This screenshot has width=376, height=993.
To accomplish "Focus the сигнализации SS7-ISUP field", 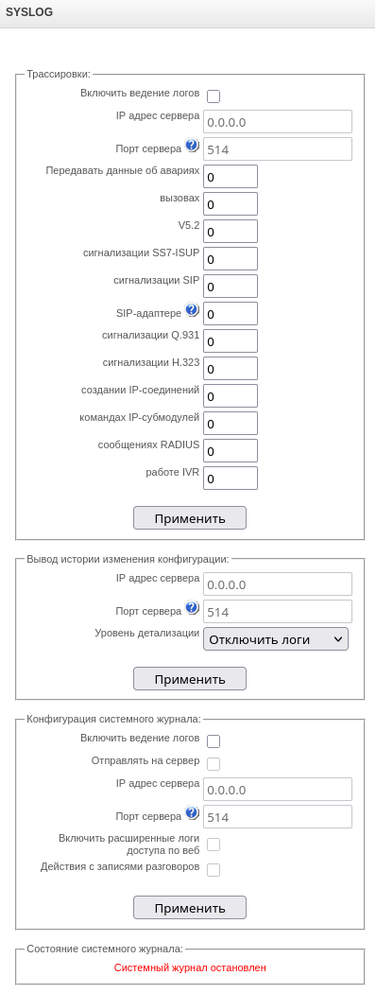I will [231, 259].
